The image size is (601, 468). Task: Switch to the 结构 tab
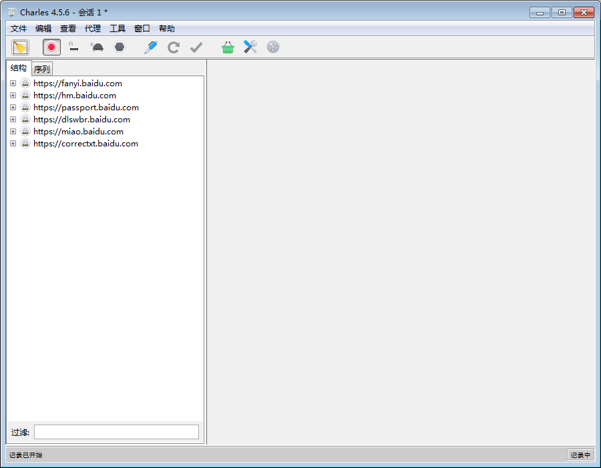tap(19, 68)
